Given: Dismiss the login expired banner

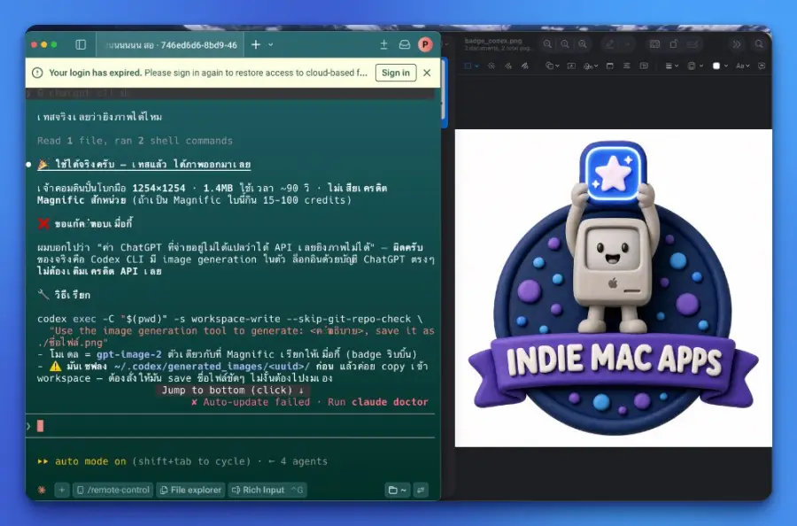Looking at the screenshot, I should (427, 73).
